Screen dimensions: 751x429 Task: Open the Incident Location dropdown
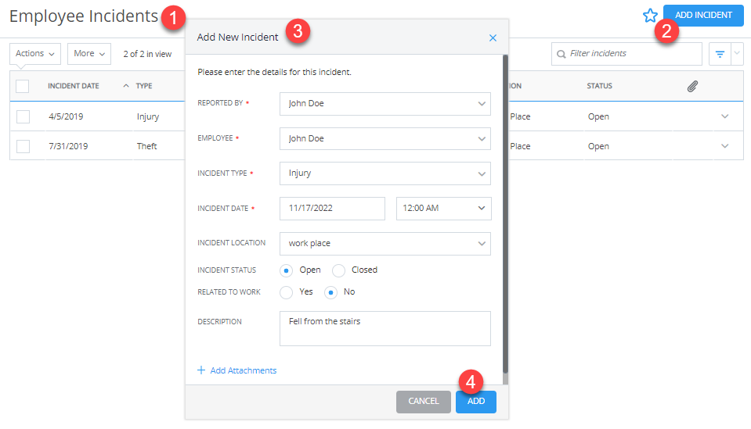[385, 244]
